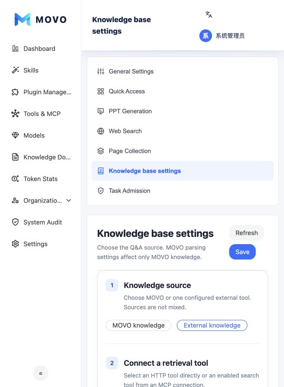Collapse the sidebar with double-chevron button
Screen dimensions: 284x387
(41, 373)
